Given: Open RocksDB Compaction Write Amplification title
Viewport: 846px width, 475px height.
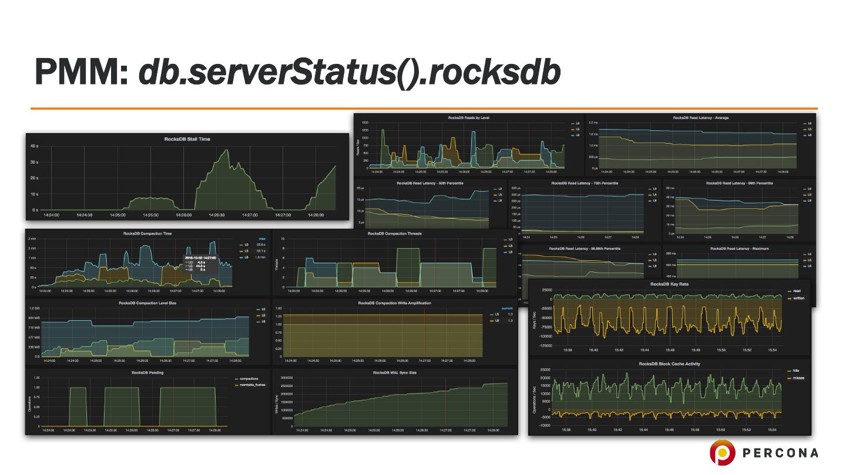Looking at the screenshot, I should (x=394, y=303).
